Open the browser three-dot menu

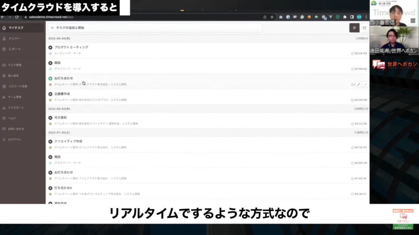[366, 17]
